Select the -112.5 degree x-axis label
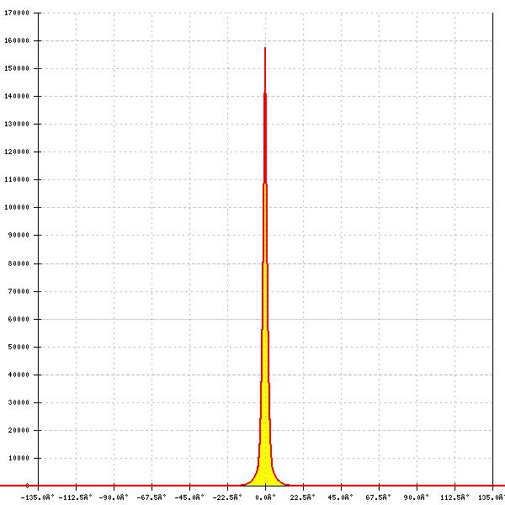This screenshot has width=505, height=505. point(76,497)
